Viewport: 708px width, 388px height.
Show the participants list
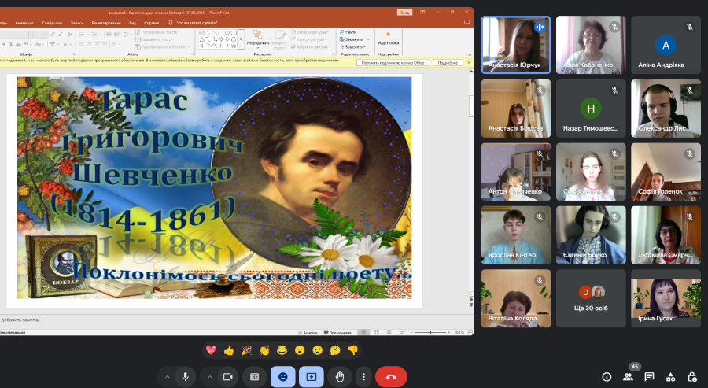tap(628, 377)
